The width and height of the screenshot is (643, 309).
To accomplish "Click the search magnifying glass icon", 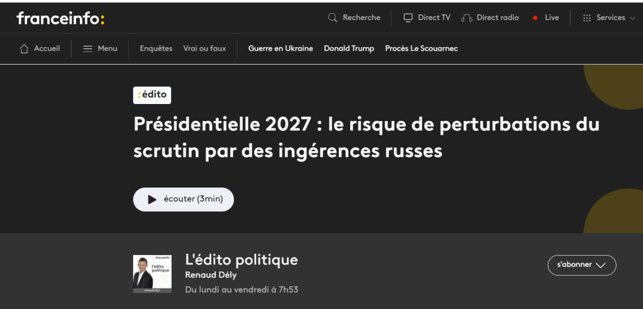I will click(333, 18).
